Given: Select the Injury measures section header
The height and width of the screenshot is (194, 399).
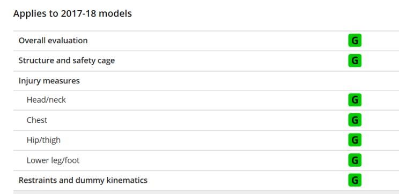Looking at the screenshot, I should click(x=49, y=81).
